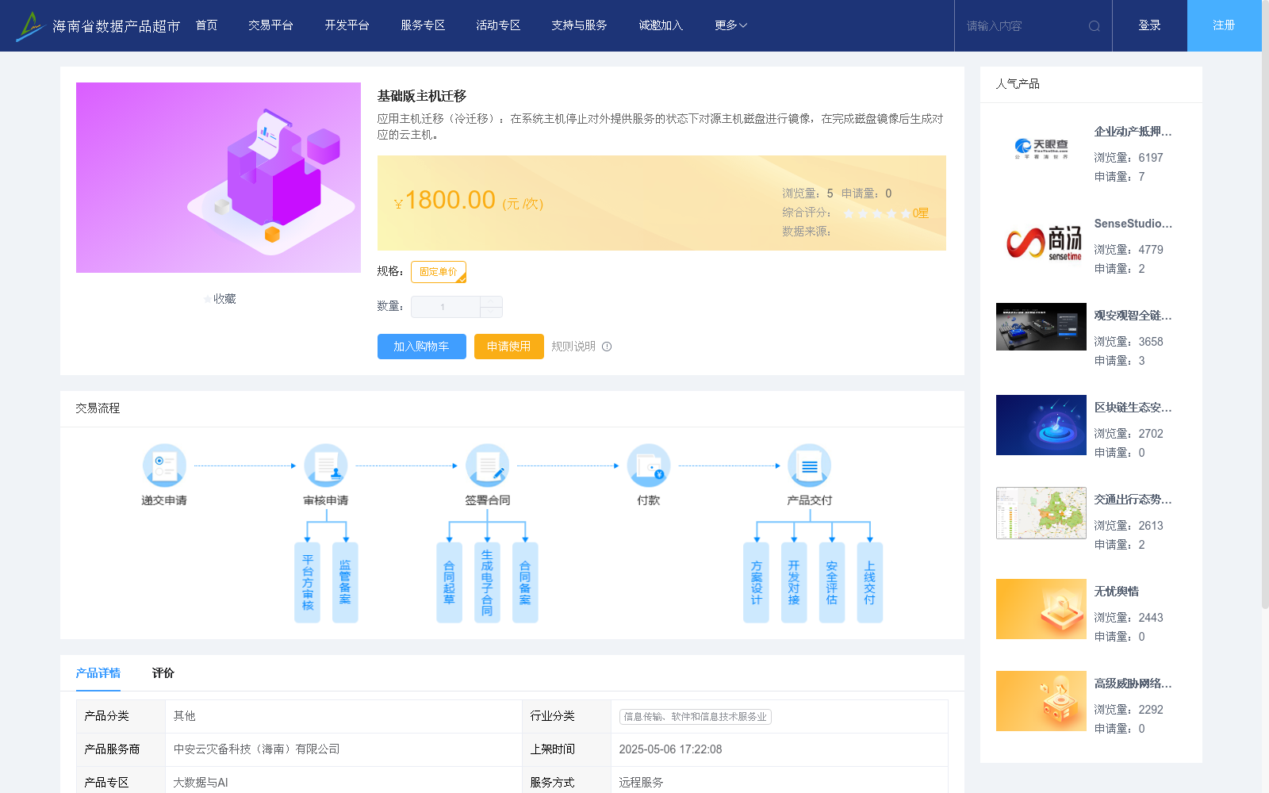This screenshot has height=793, width=1269.
Task: Click the 递交申请 step icon in 交易流程
Action: coord(164,465)
